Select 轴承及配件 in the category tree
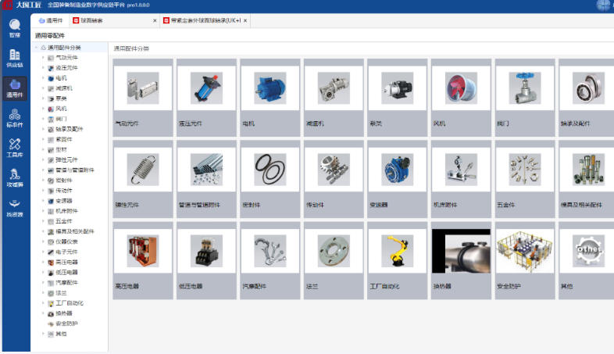Screen dimensions: 614x354 click(69, 129)
